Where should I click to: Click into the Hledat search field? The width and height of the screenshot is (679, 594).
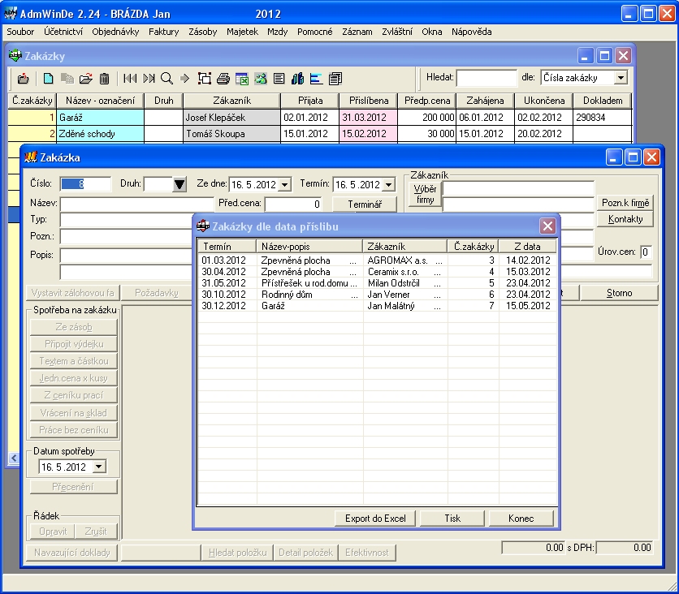coord(487,78)
